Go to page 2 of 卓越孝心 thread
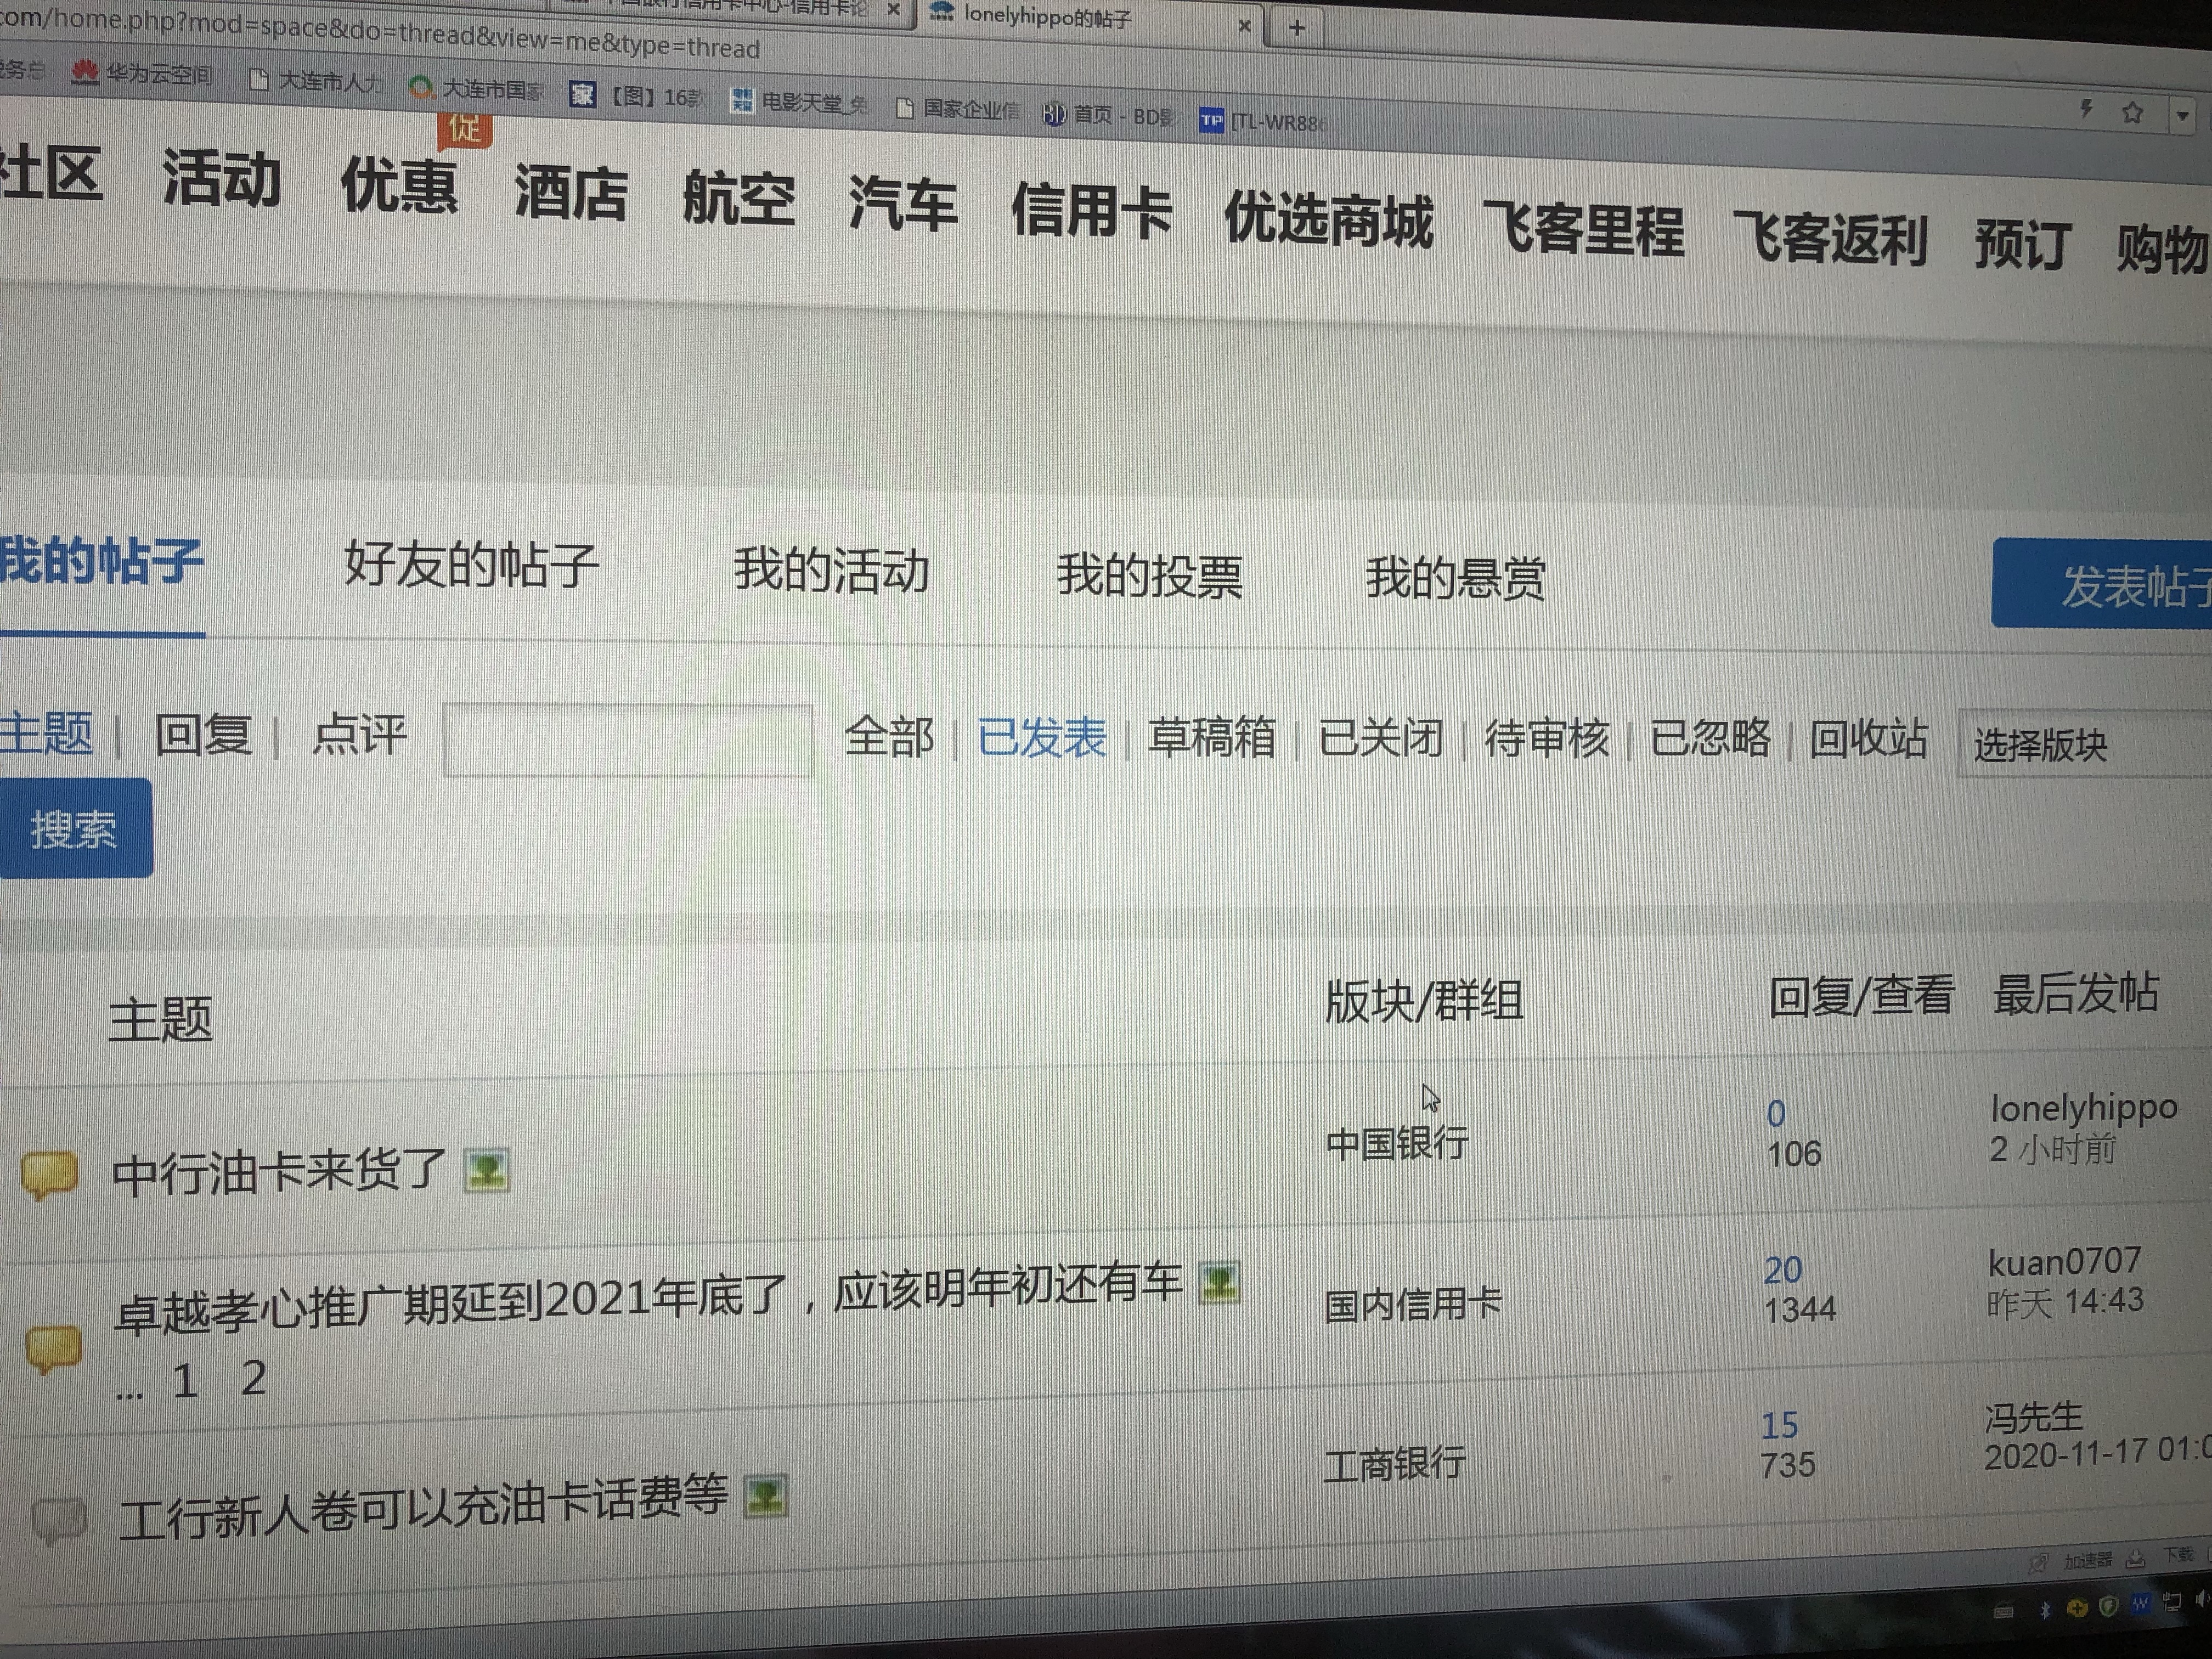This screenshot has width=2212, height=1659. pos(254,1379)
